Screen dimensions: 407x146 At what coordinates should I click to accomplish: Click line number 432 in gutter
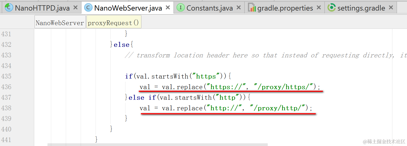(6, 44)
